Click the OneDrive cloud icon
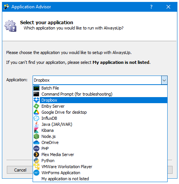Image resolution: width=179 pixels, height=184 pixels. pyautogui.click(x=36, y=142)
